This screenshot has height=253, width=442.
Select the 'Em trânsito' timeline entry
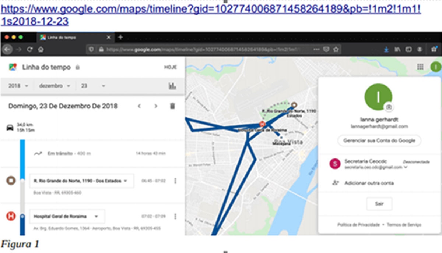click(92, 153)
